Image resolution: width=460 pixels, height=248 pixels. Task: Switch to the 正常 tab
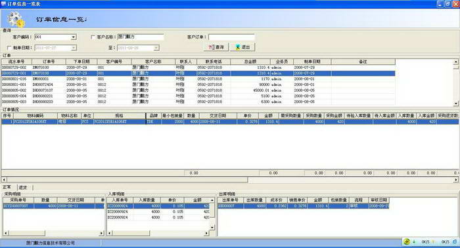click(x=7, y=187)
